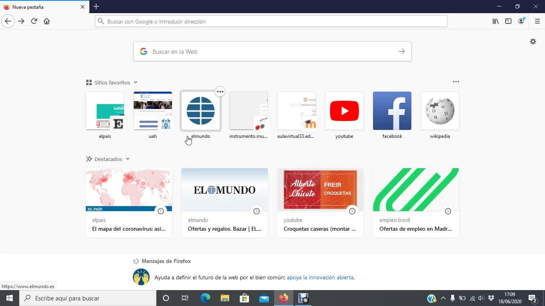Viewport: 545px width, 306px height.
Task: Launch the Wikipedia top site icon
Action: pyautogui.click(x=440, y=111)
